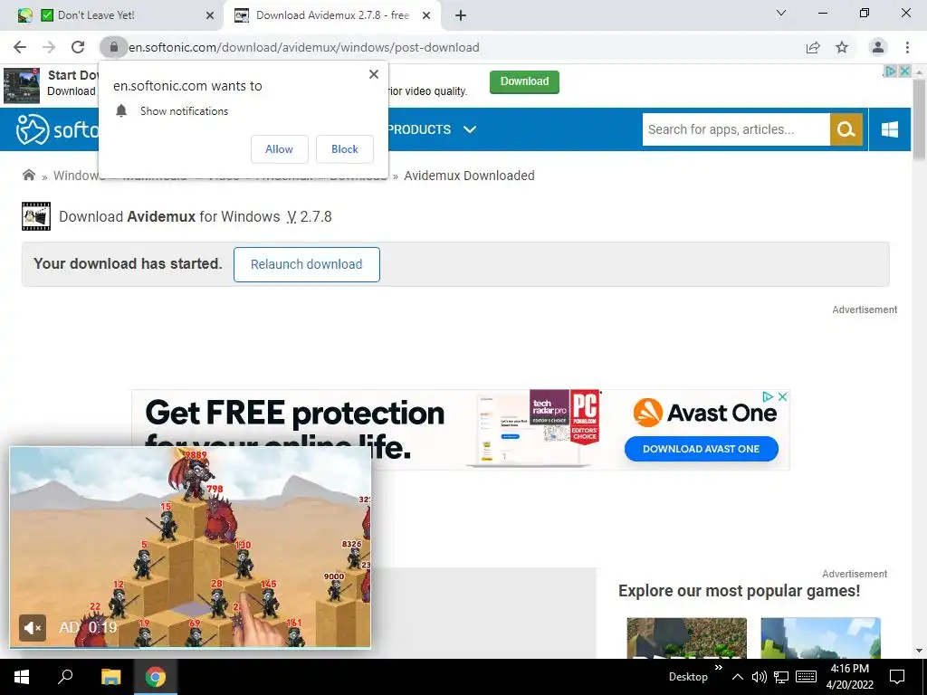Click the Avidemux app icon
This screenshot has width=927, height=695.
point(36,216)
